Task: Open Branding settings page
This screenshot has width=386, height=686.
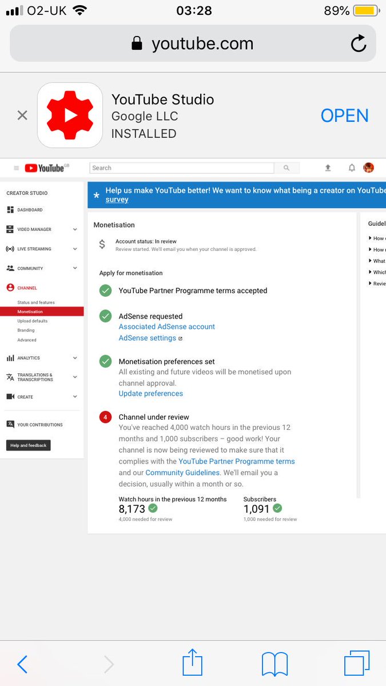Action: pyautogui.click(x=26, y=330)
